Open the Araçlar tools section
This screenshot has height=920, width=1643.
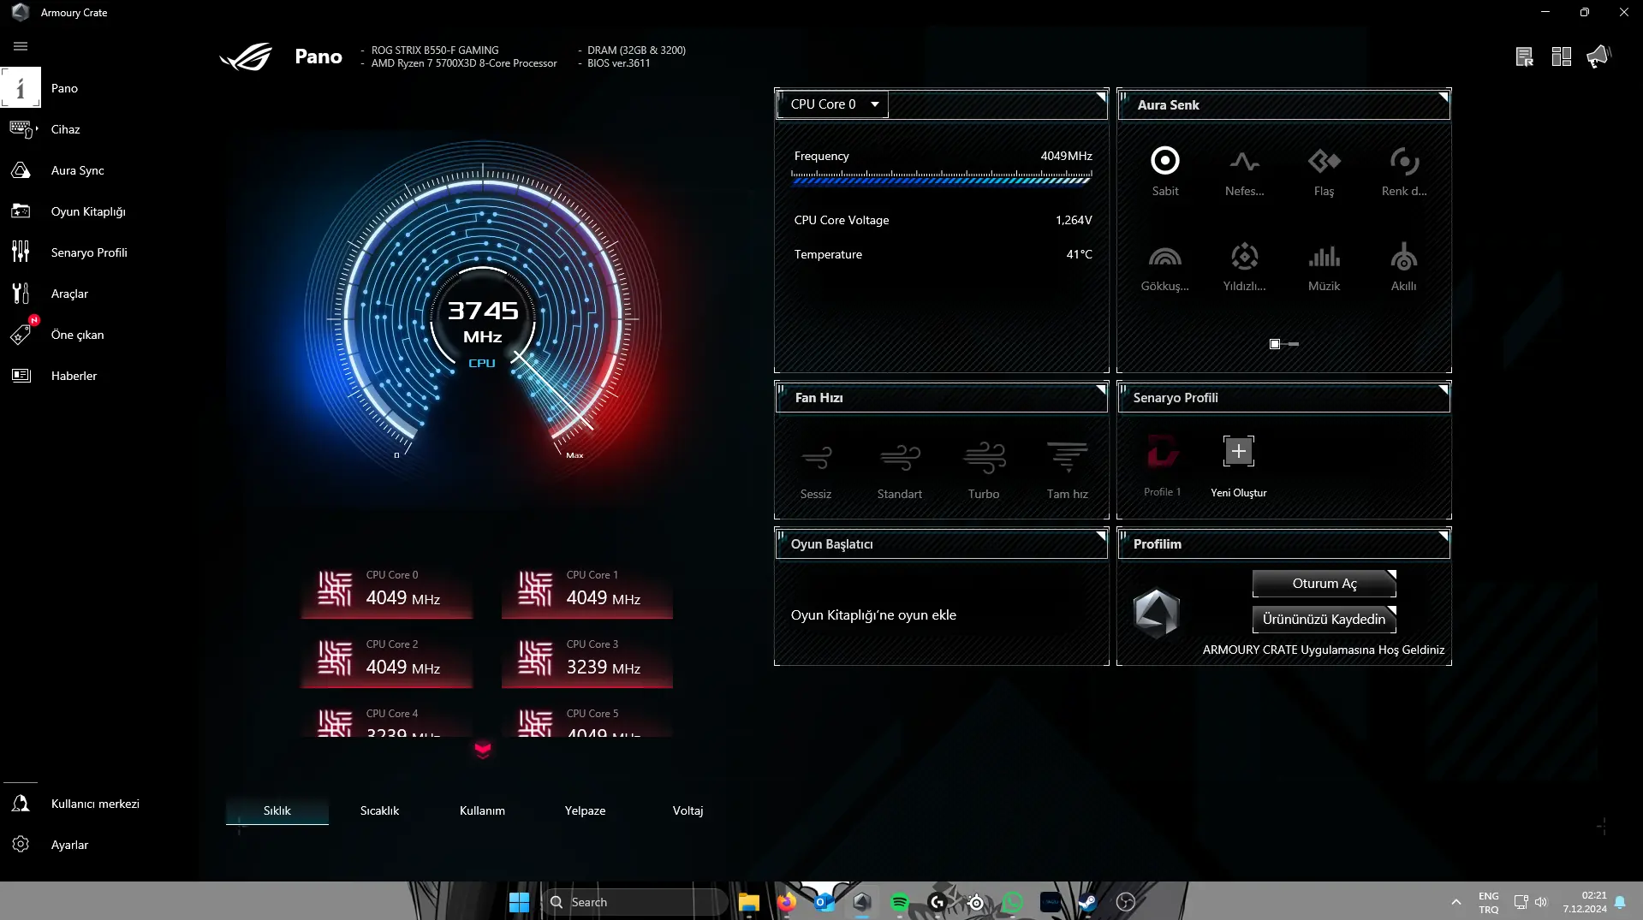tap(69, 294)
